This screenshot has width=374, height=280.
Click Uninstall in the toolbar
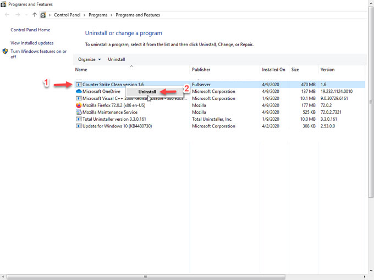click(117, 59)
